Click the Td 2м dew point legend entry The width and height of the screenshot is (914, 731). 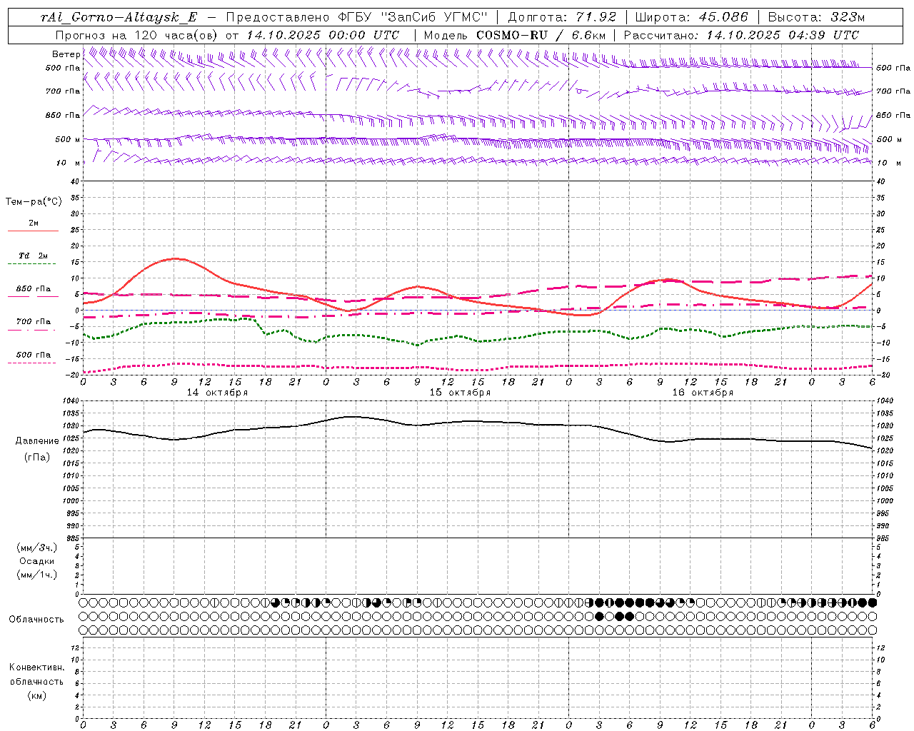pyautogui.click(x=33, y=256)
